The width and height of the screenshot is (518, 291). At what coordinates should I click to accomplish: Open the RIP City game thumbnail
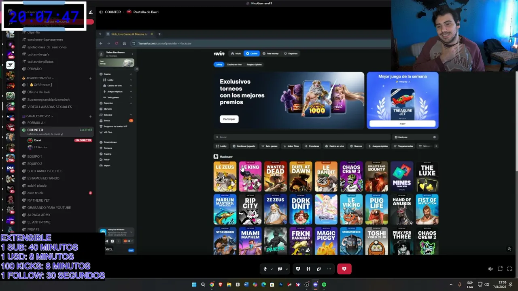(x=250, y=209)
